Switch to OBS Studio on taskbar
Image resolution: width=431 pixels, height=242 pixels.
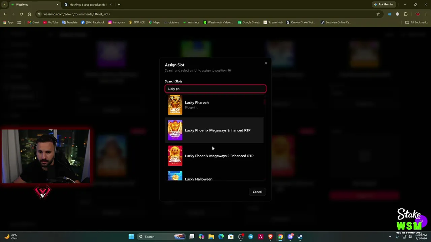click(x=241, y=237)
